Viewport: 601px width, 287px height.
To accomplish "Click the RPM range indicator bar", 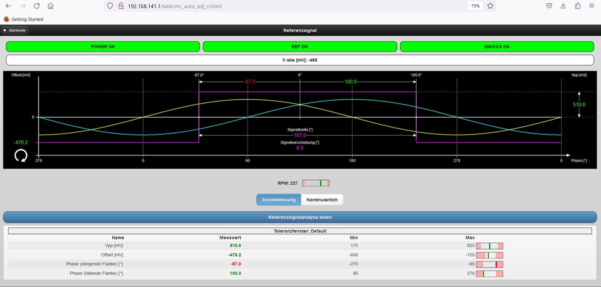I will point(316,183).
